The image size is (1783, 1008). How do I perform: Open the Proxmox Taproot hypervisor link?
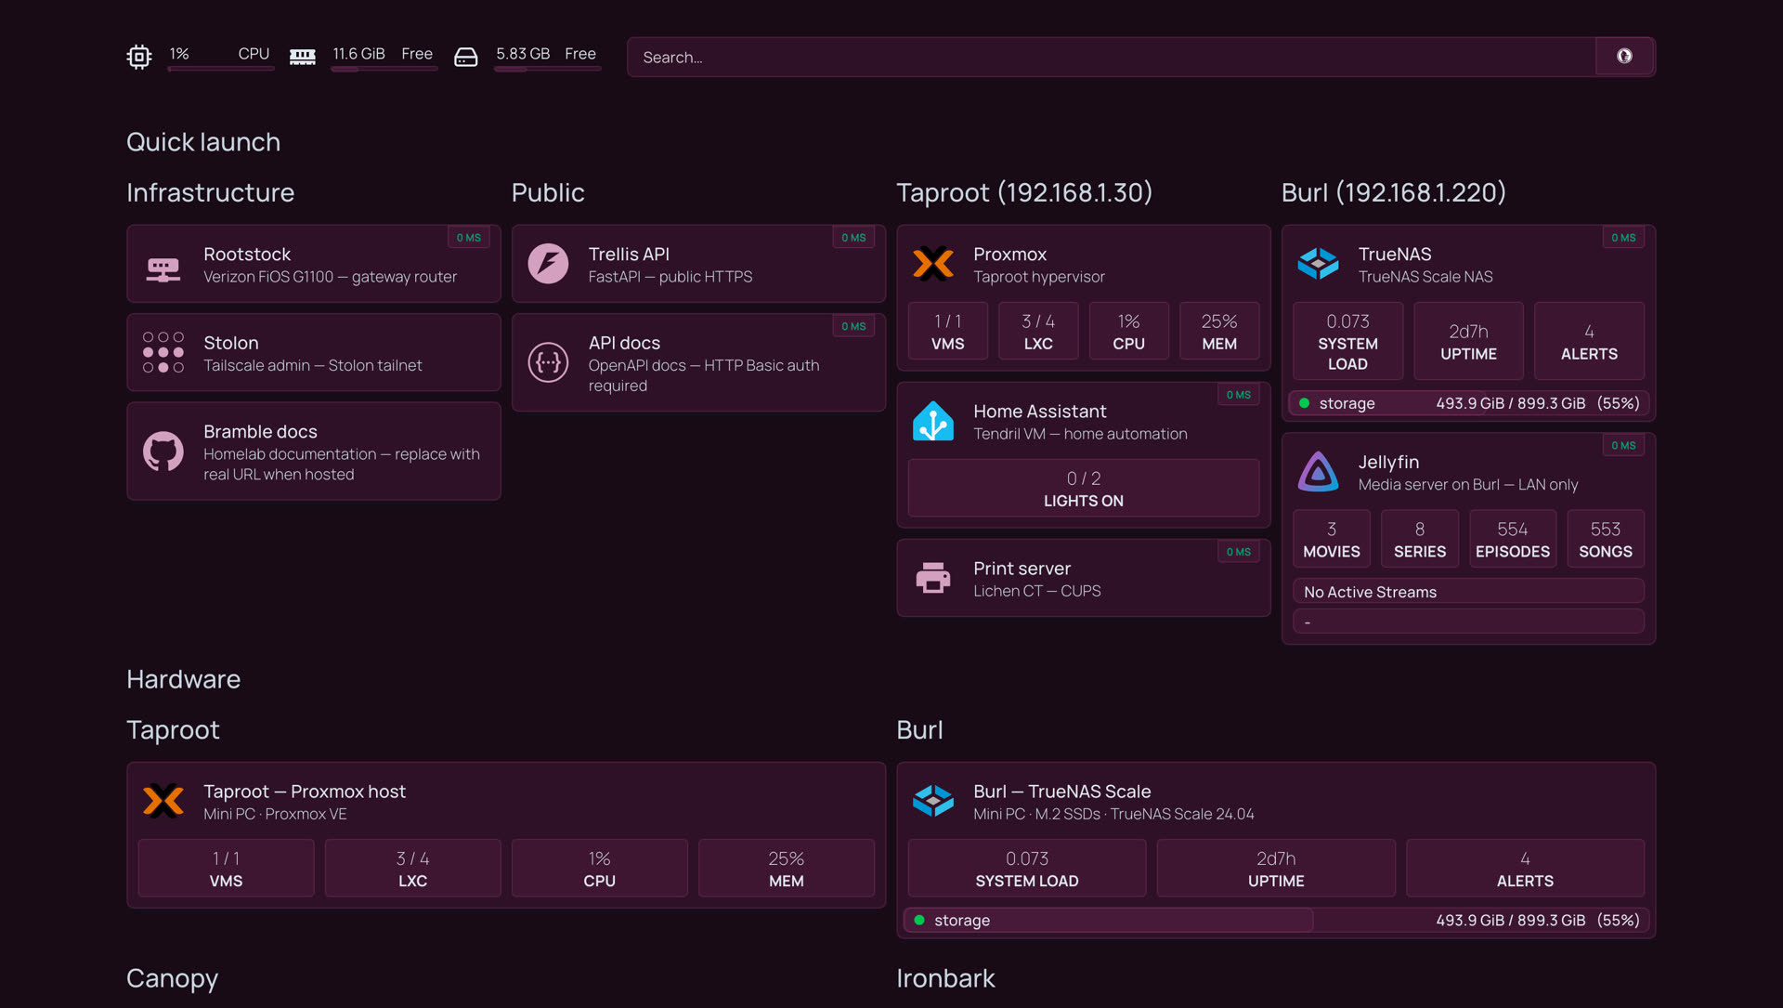tap(1084, 265)
